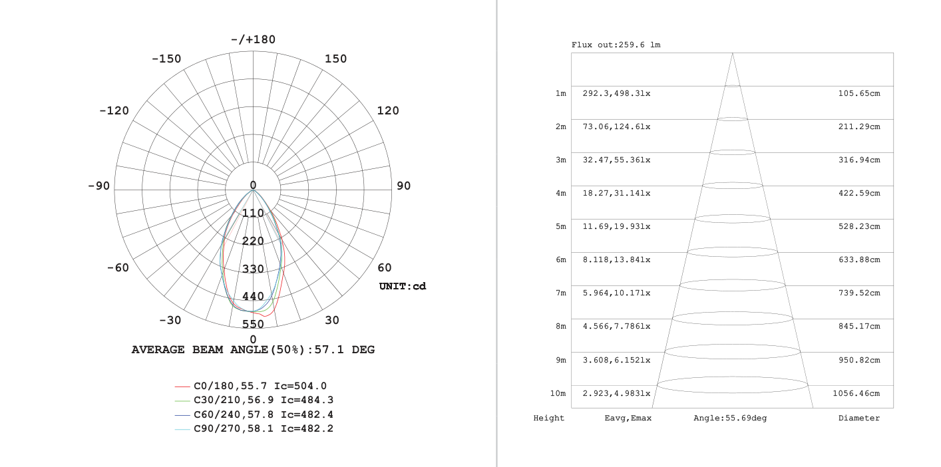This screenshot has width=941, height=467.
Task: Click the '292.3,498.3lx' illuminance value
Action: 617,94
